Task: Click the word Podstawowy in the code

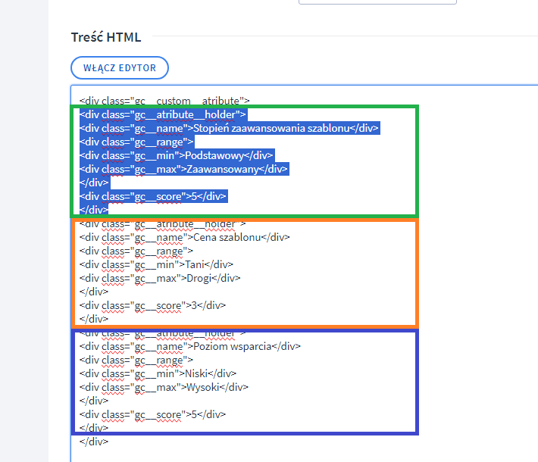Action: (214, 156)
